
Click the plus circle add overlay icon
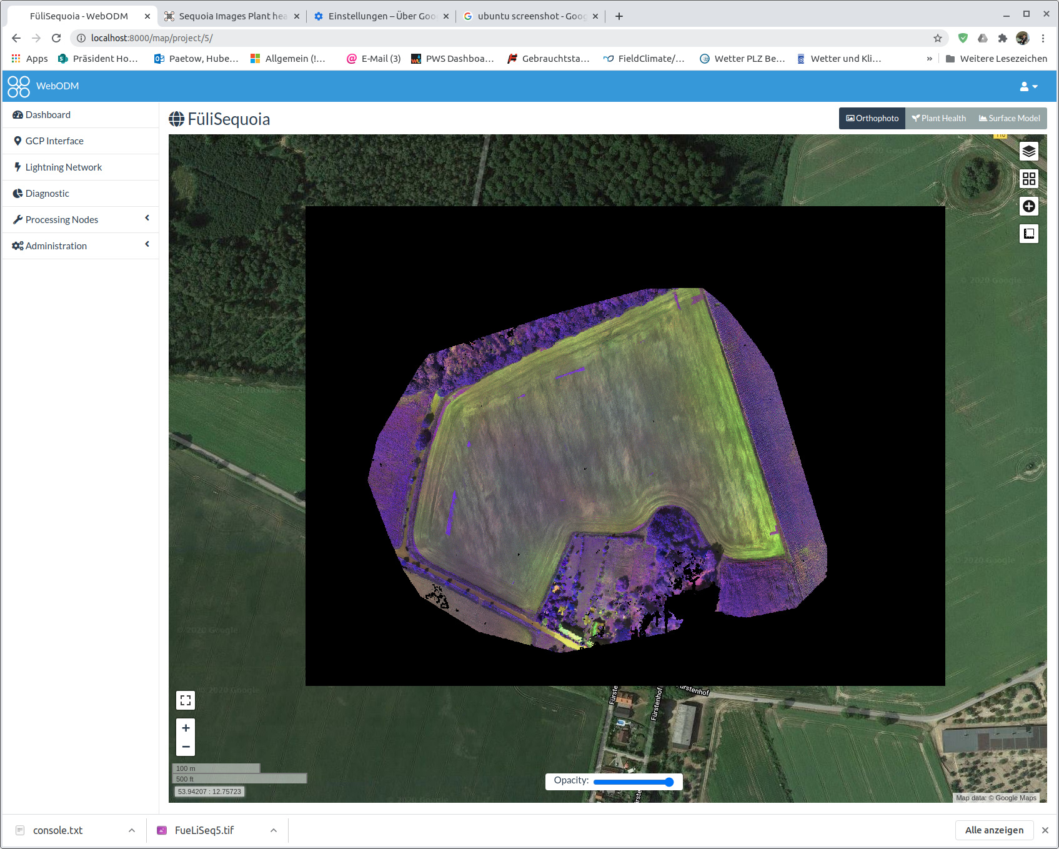tap(1028, 206)
